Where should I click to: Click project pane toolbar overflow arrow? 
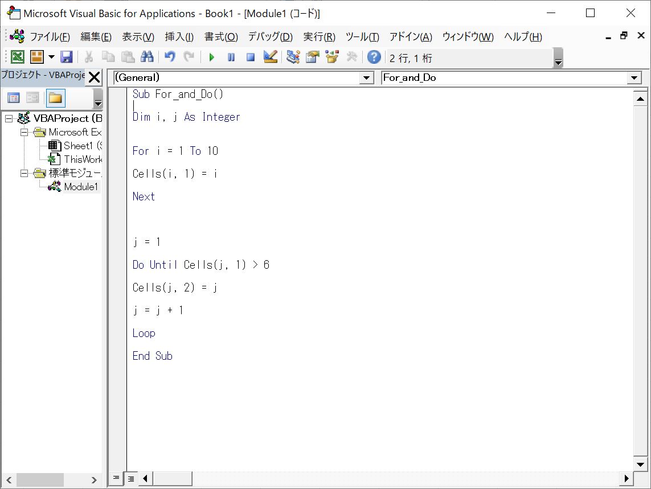[98, 99]
